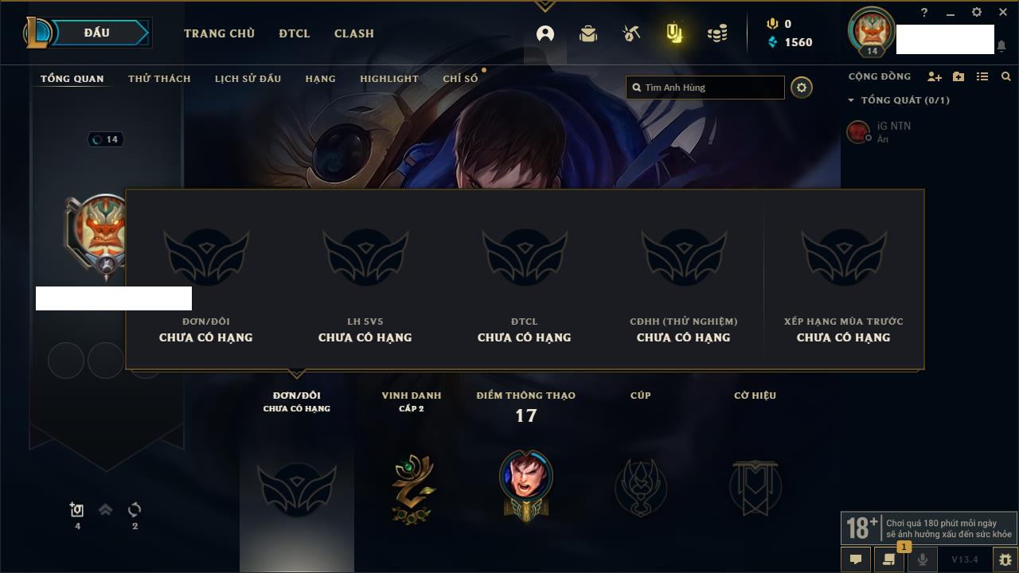The image size is (1019, 573).
Task: Toggle the microphone mute button
Action: (x=922, y=559)
